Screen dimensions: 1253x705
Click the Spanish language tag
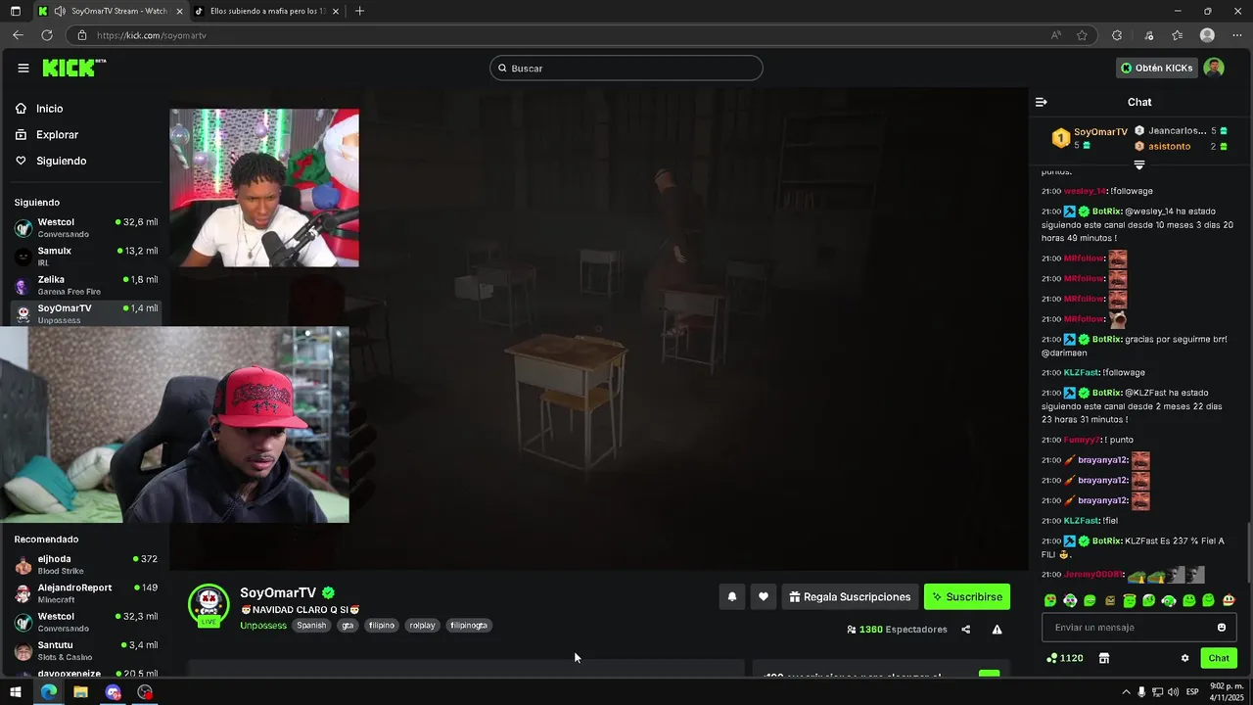pos(311,625)
